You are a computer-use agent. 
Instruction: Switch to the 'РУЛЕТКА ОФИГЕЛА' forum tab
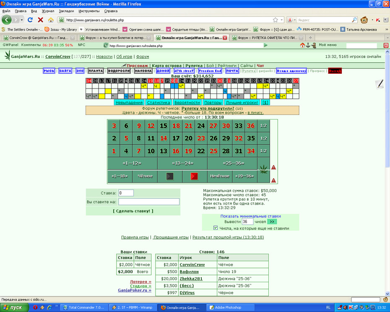[x=268, y=38]
